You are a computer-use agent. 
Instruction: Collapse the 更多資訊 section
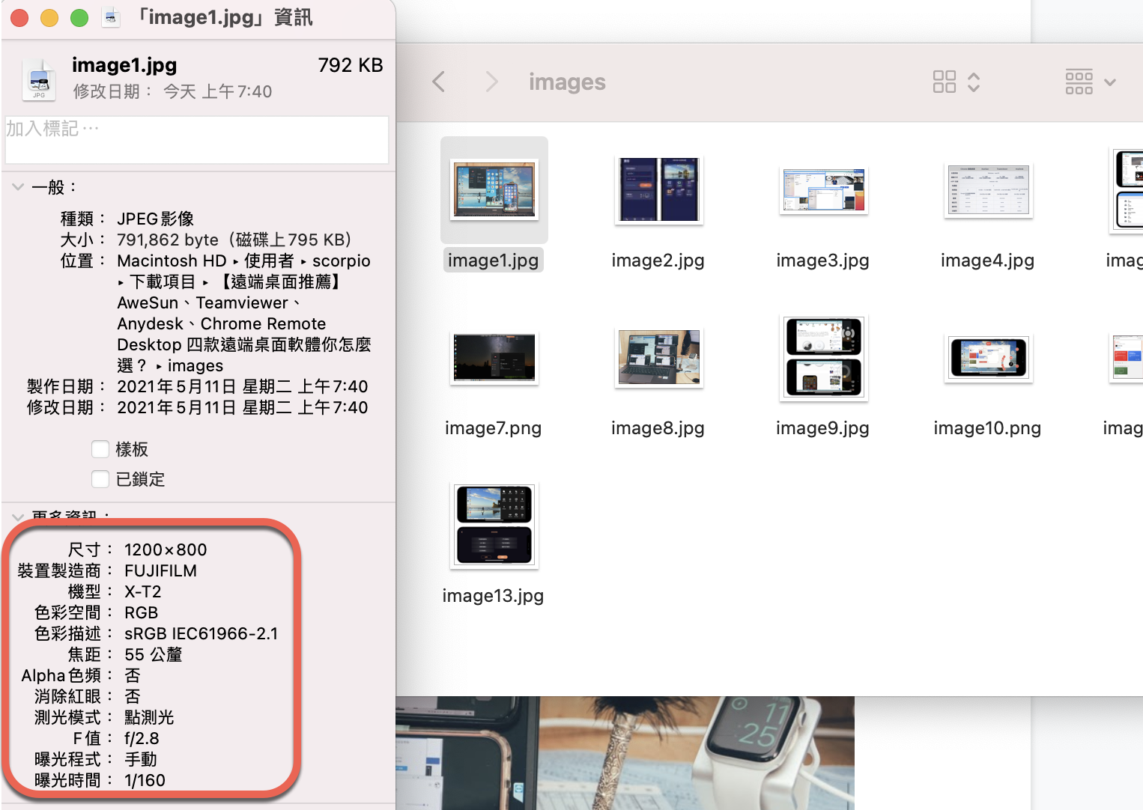pyautogui.click(x=18, y=517)
